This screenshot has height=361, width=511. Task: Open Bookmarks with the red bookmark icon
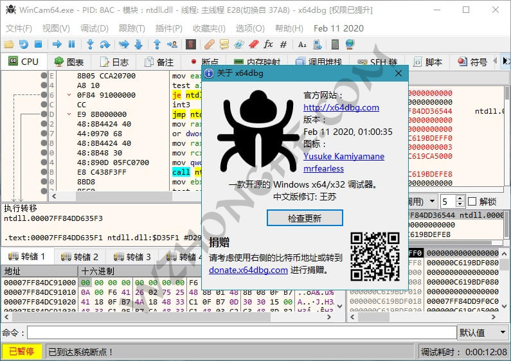253,44
